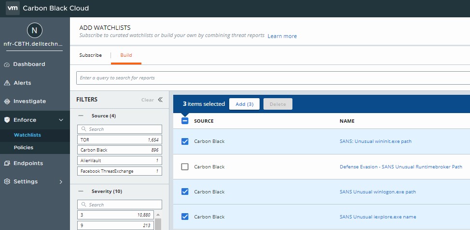470x230 pixels.
Task: Click the VMware Carbon Black logo
Action: (13, 8)
